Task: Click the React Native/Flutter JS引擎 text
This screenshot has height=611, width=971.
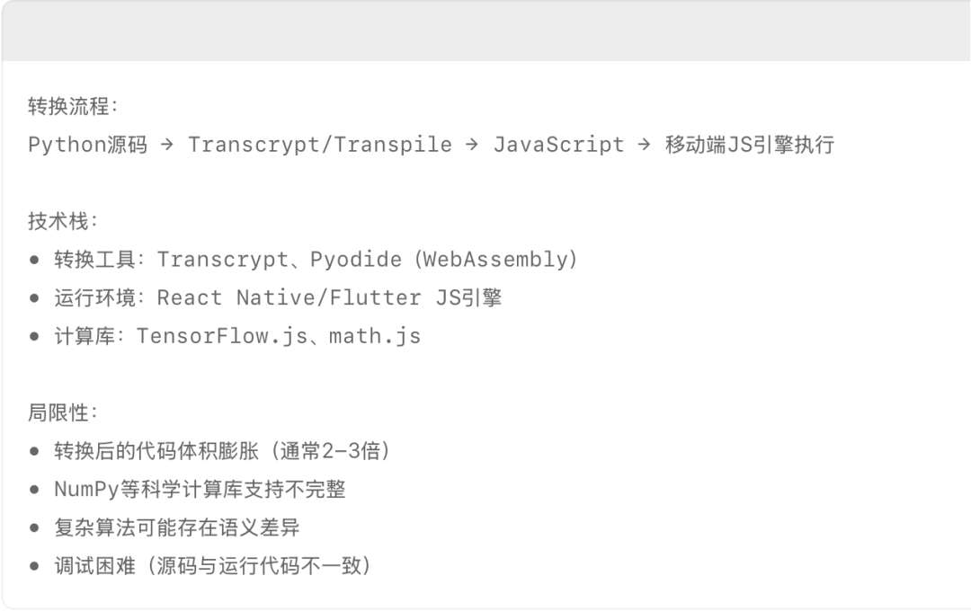Action: 329,297
